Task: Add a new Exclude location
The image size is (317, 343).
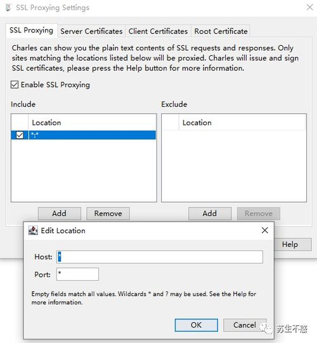Action: tap(210, 213)
